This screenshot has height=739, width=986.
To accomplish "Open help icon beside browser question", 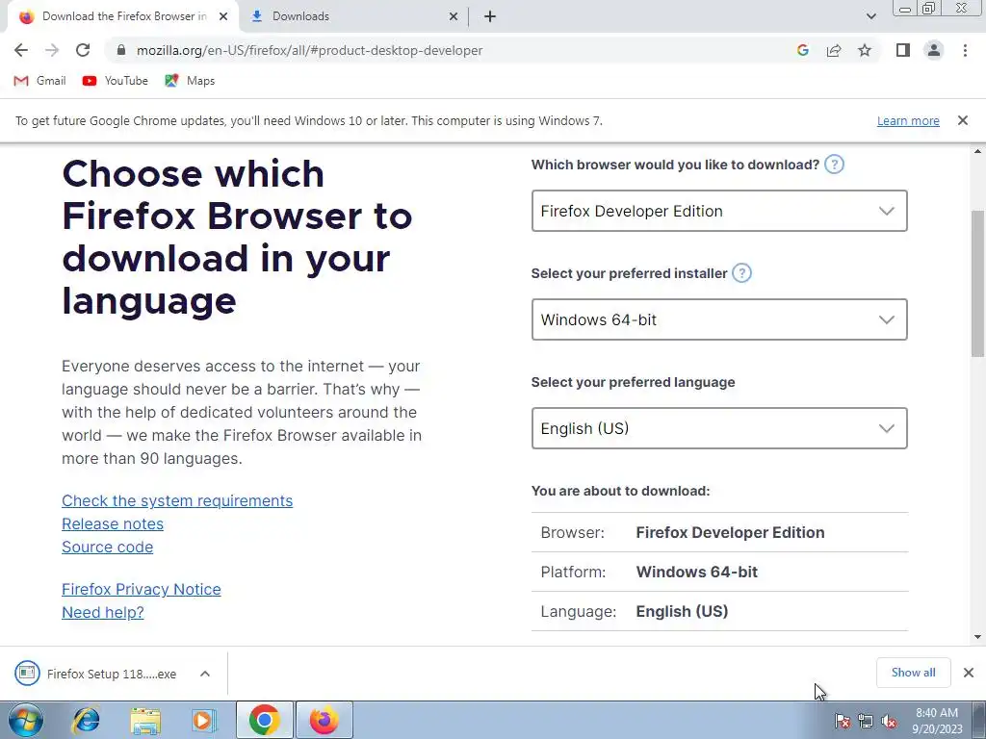I will (x=834, y=165).
